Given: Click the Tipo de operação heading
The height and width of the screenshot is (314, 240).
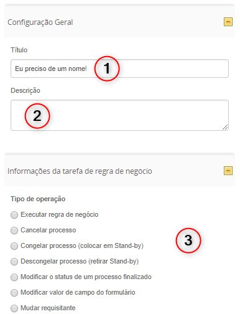Looking at the screenshot, I should (x=38, y=199).
